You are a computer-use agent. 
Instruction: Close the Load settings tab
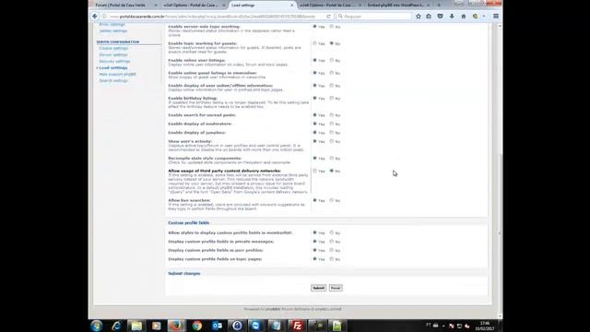[292, 6]
